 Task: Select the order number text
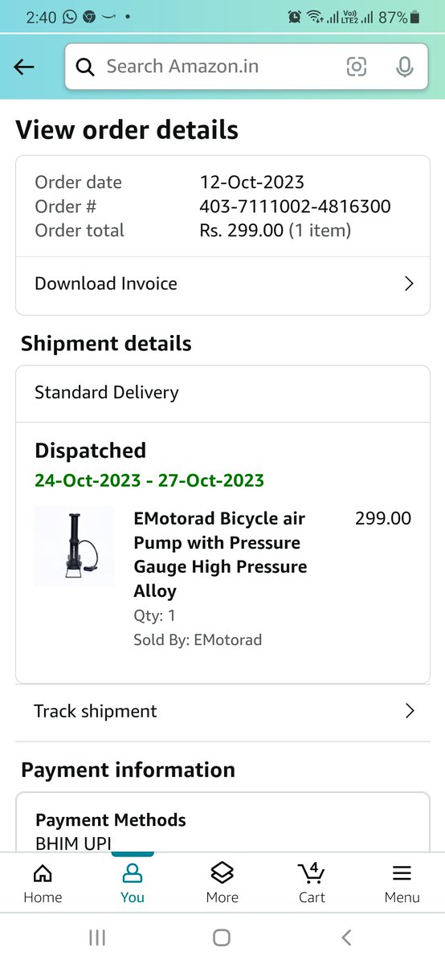coord(295,206)
